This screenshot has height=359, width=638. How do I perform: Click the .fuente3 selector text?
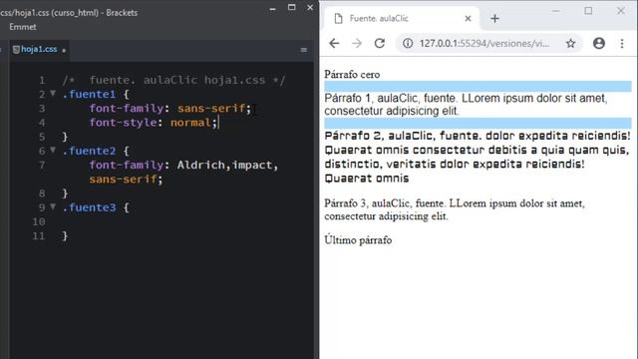89,207
